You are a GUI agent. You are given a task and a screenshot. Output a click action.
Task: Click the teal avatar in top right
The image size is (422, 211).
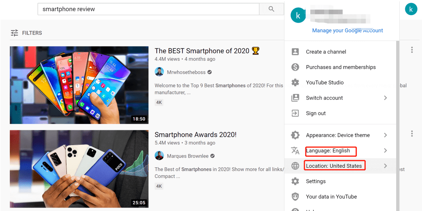click(x=411, y=9)
